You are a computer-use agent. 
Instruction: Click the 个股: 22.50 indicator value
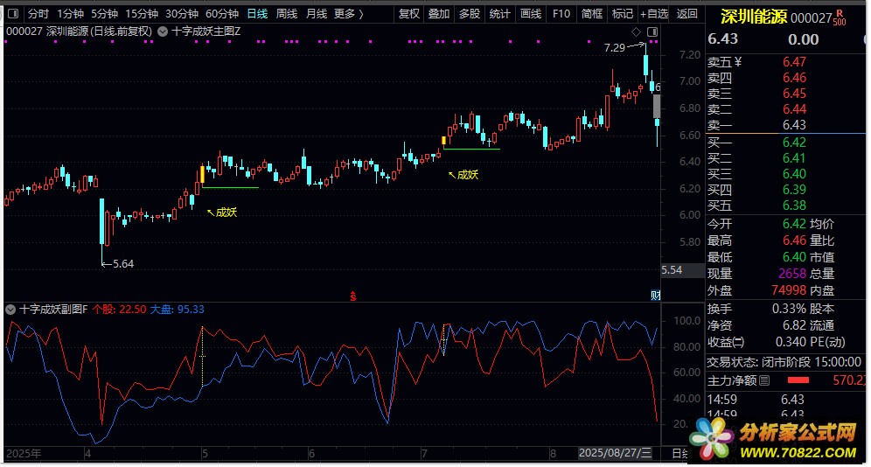pos(120,310)
